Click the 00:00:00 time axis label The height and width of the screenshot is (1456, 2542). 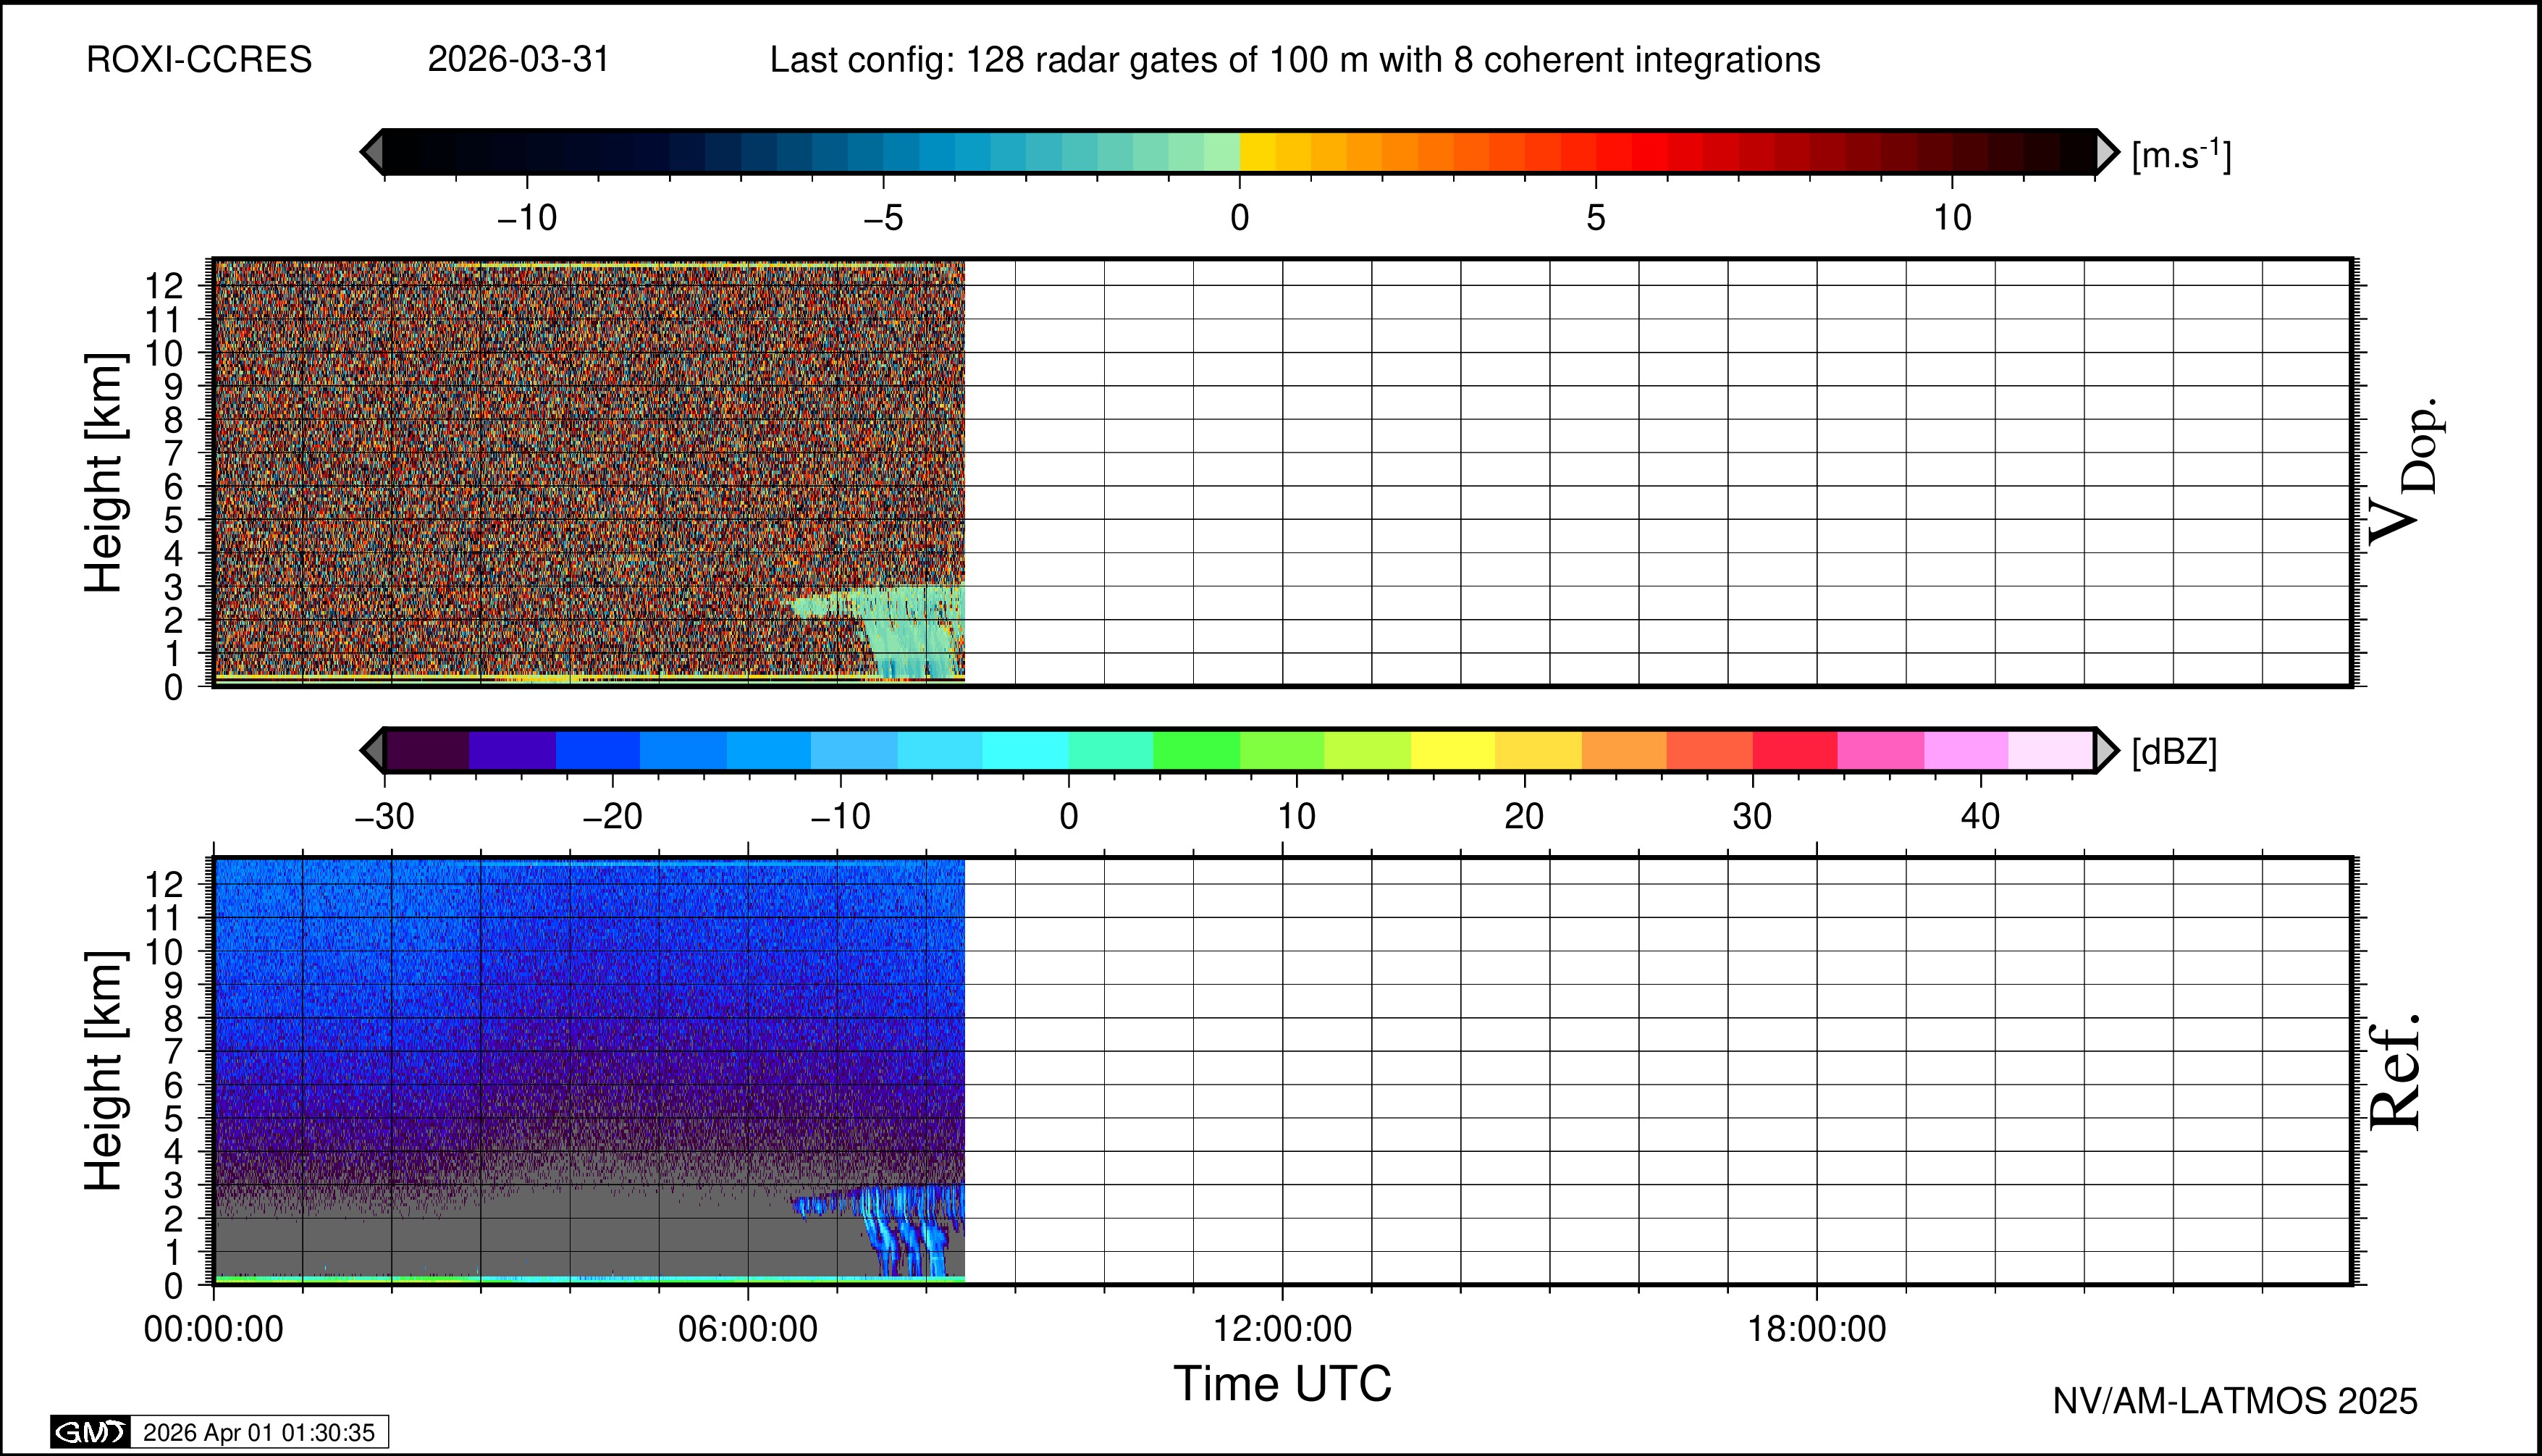point(214,1329)
